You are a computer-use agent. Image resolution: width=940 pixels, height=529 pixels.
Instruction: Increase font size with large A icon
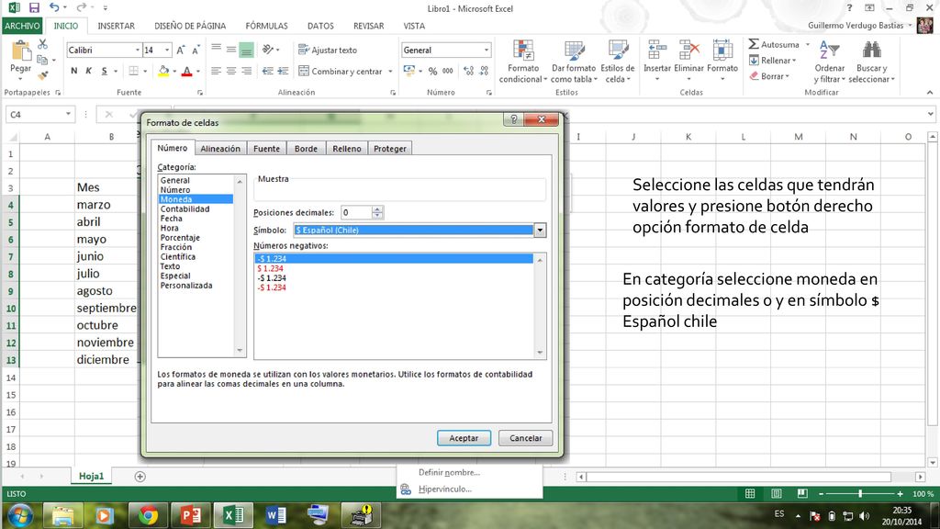click(181, 51)
